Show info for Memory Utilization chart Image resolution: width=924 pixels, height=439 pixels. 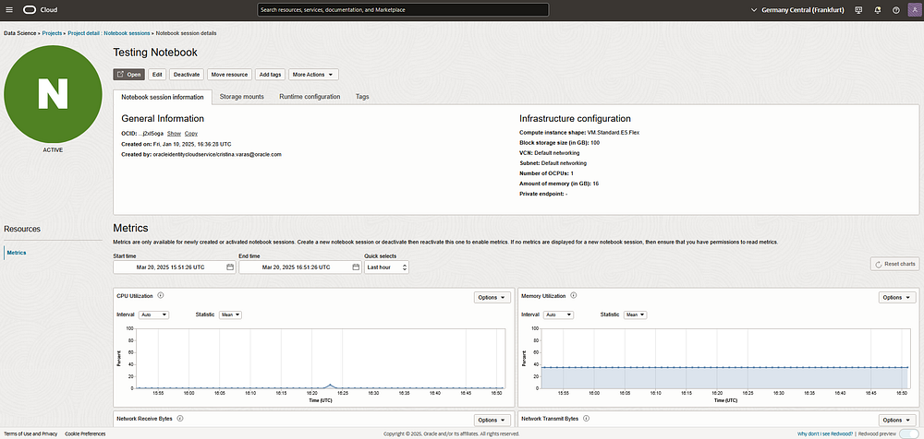574,295
